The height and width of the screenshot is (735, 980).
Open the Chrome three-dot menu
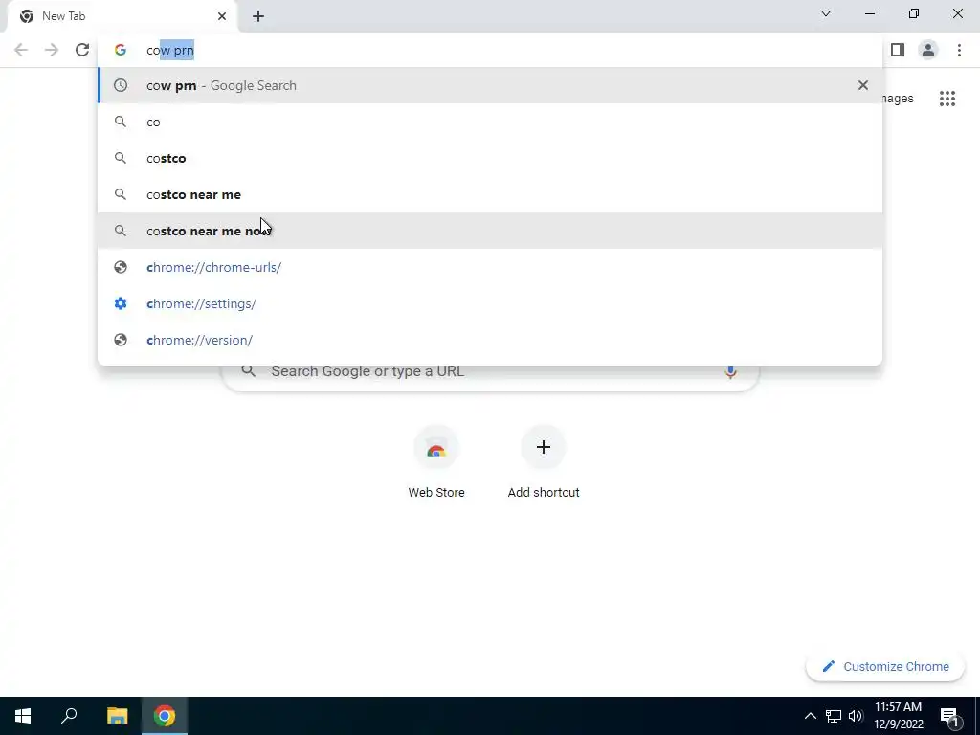pos(959,50)
